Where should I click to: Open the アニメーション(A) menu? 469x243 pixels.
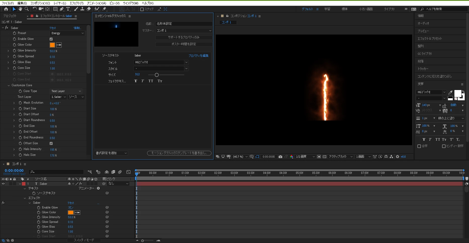[x=96, y=3]
